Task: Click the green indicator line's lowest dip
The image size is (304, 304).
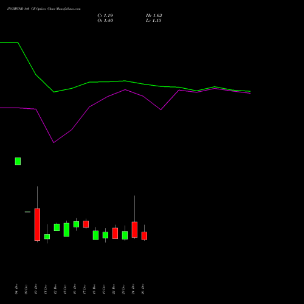Action: 54,92
